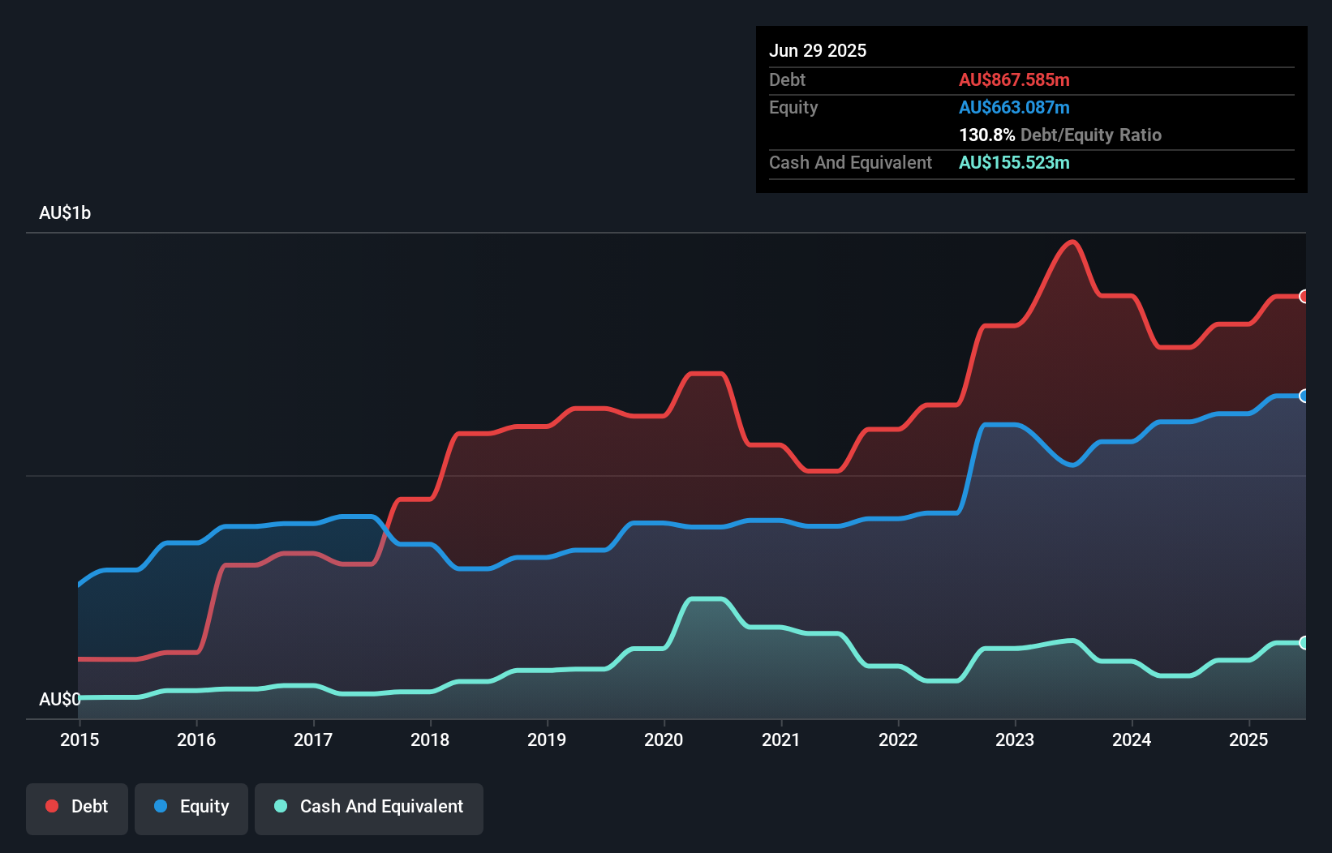This screenshot has width=1332, height=853.
Task: Click the AU$1b axis label
Action: pos(66,212)
